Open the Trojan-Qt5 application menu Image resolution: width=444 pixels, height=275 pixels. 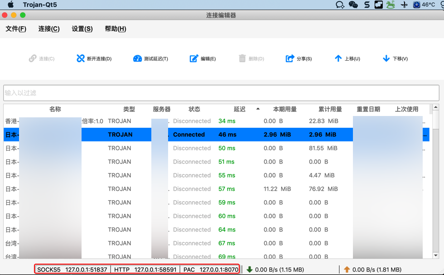coord(40,5)
